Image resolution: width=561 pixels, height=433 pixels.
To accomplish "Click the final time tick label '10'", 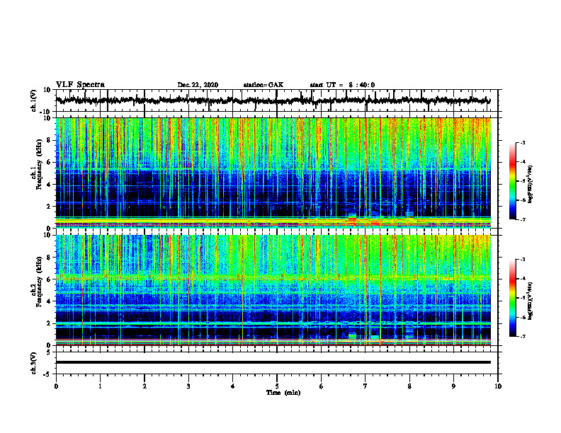I will [x=498, y=386].
